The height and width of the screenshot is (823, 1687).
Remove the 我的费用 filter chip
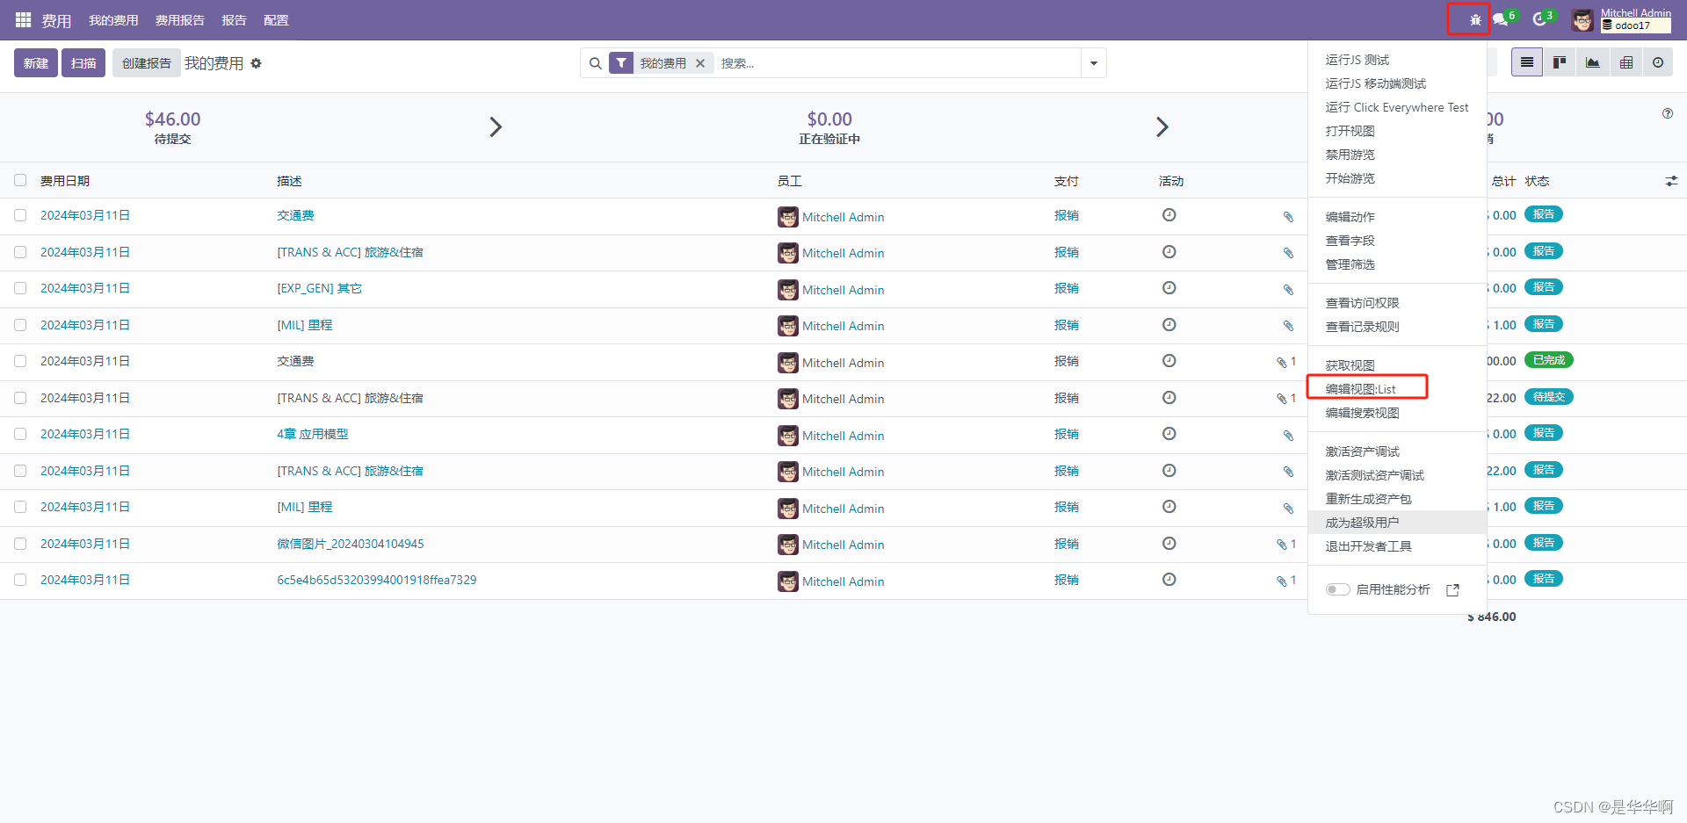pyautogui.click(x=700, y=62)
